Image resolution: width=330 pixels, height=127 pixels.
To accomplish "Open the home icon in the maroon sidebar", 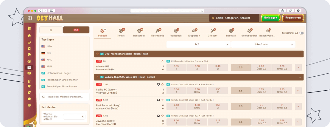I will point(29,35).
